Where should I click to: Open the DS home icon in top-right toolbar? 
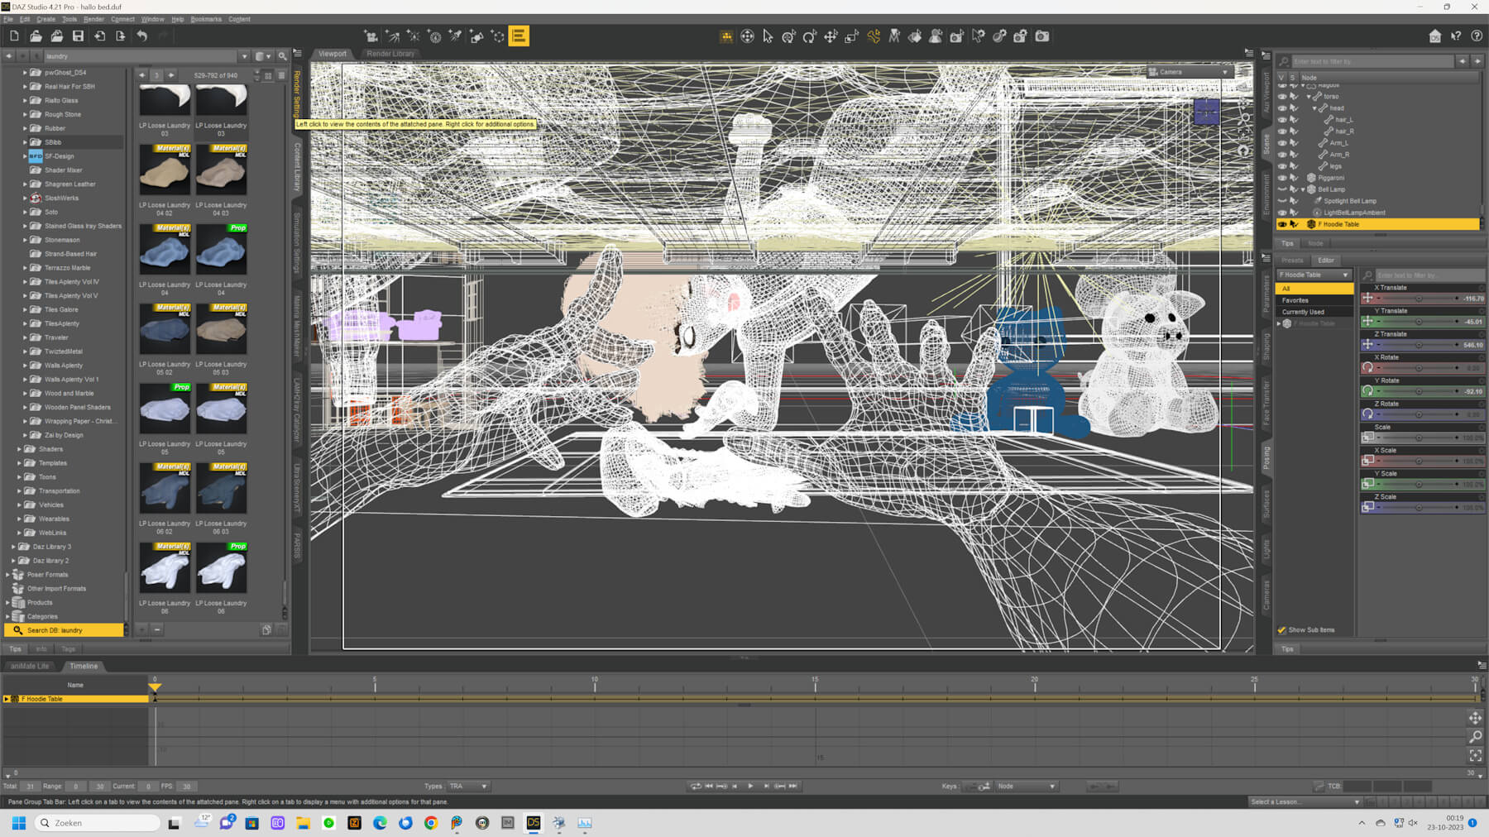click(1435, 36)
